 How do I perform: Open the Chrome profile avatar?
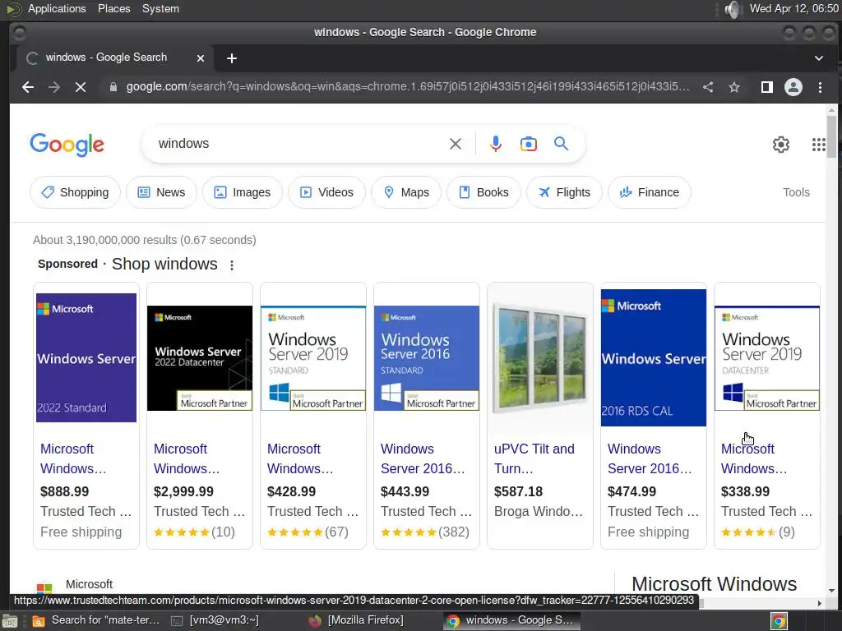793,87
